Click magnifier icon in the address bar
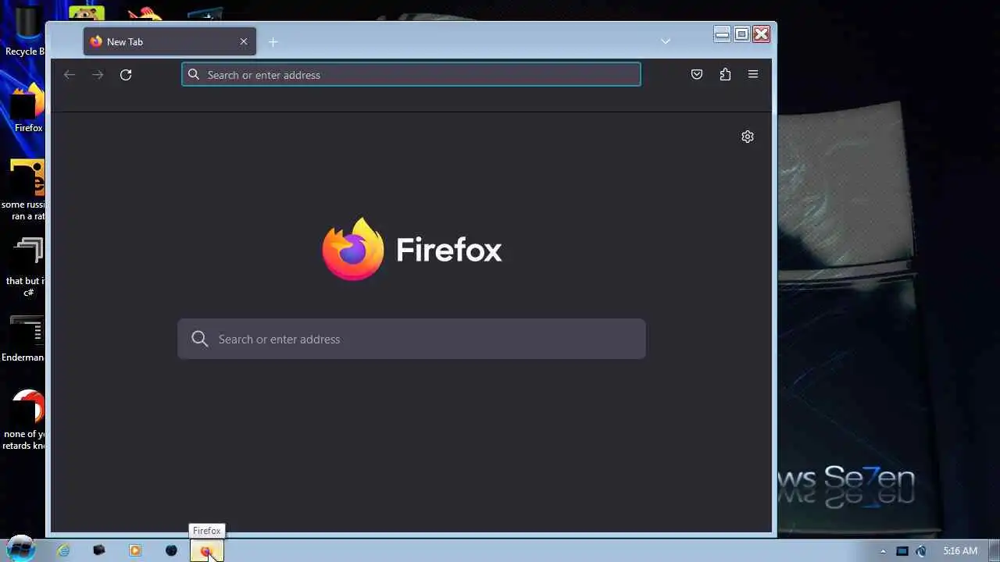The height and width of the screenshot is (562, 1000). pyautogui.click(x=194, y=75)
